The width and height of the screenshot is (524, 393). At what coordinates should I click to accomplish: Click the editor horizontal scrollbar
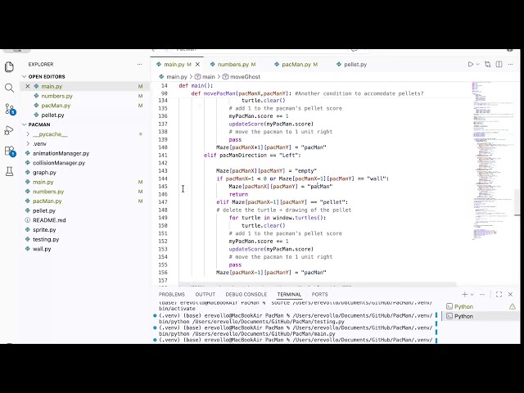tap(318, 285)
